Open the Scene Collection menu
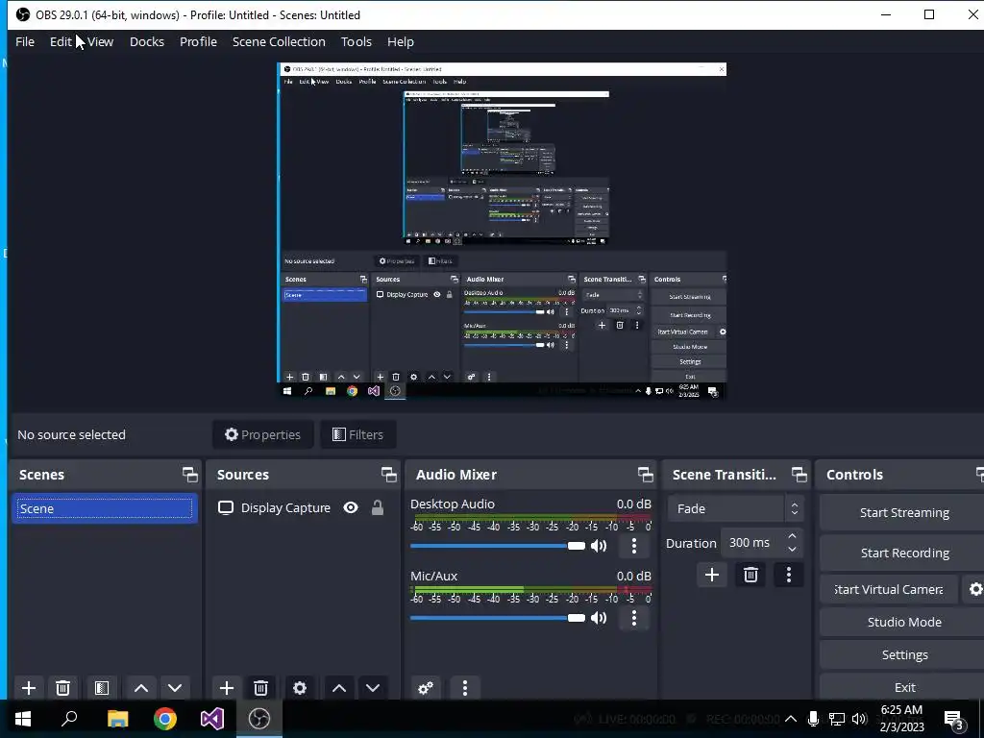The image size is (984, 738). tap(279, 41)
